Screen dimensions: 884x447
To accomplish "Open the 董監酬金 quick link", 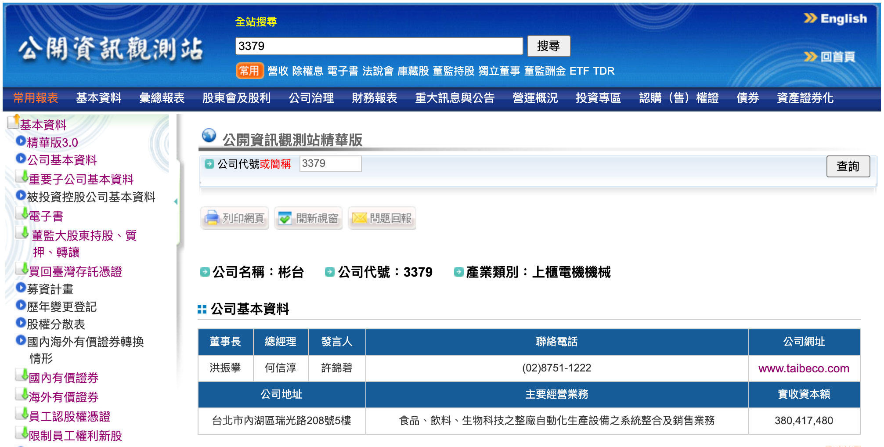I will click(x=545, y=71).
